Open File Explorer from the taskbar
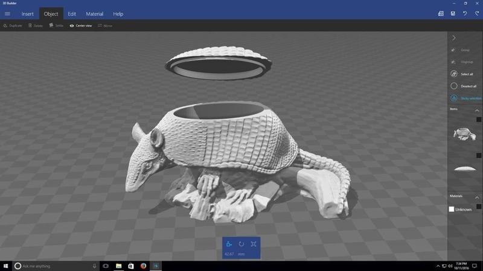483x271 pixels. [x=118, y=266]
